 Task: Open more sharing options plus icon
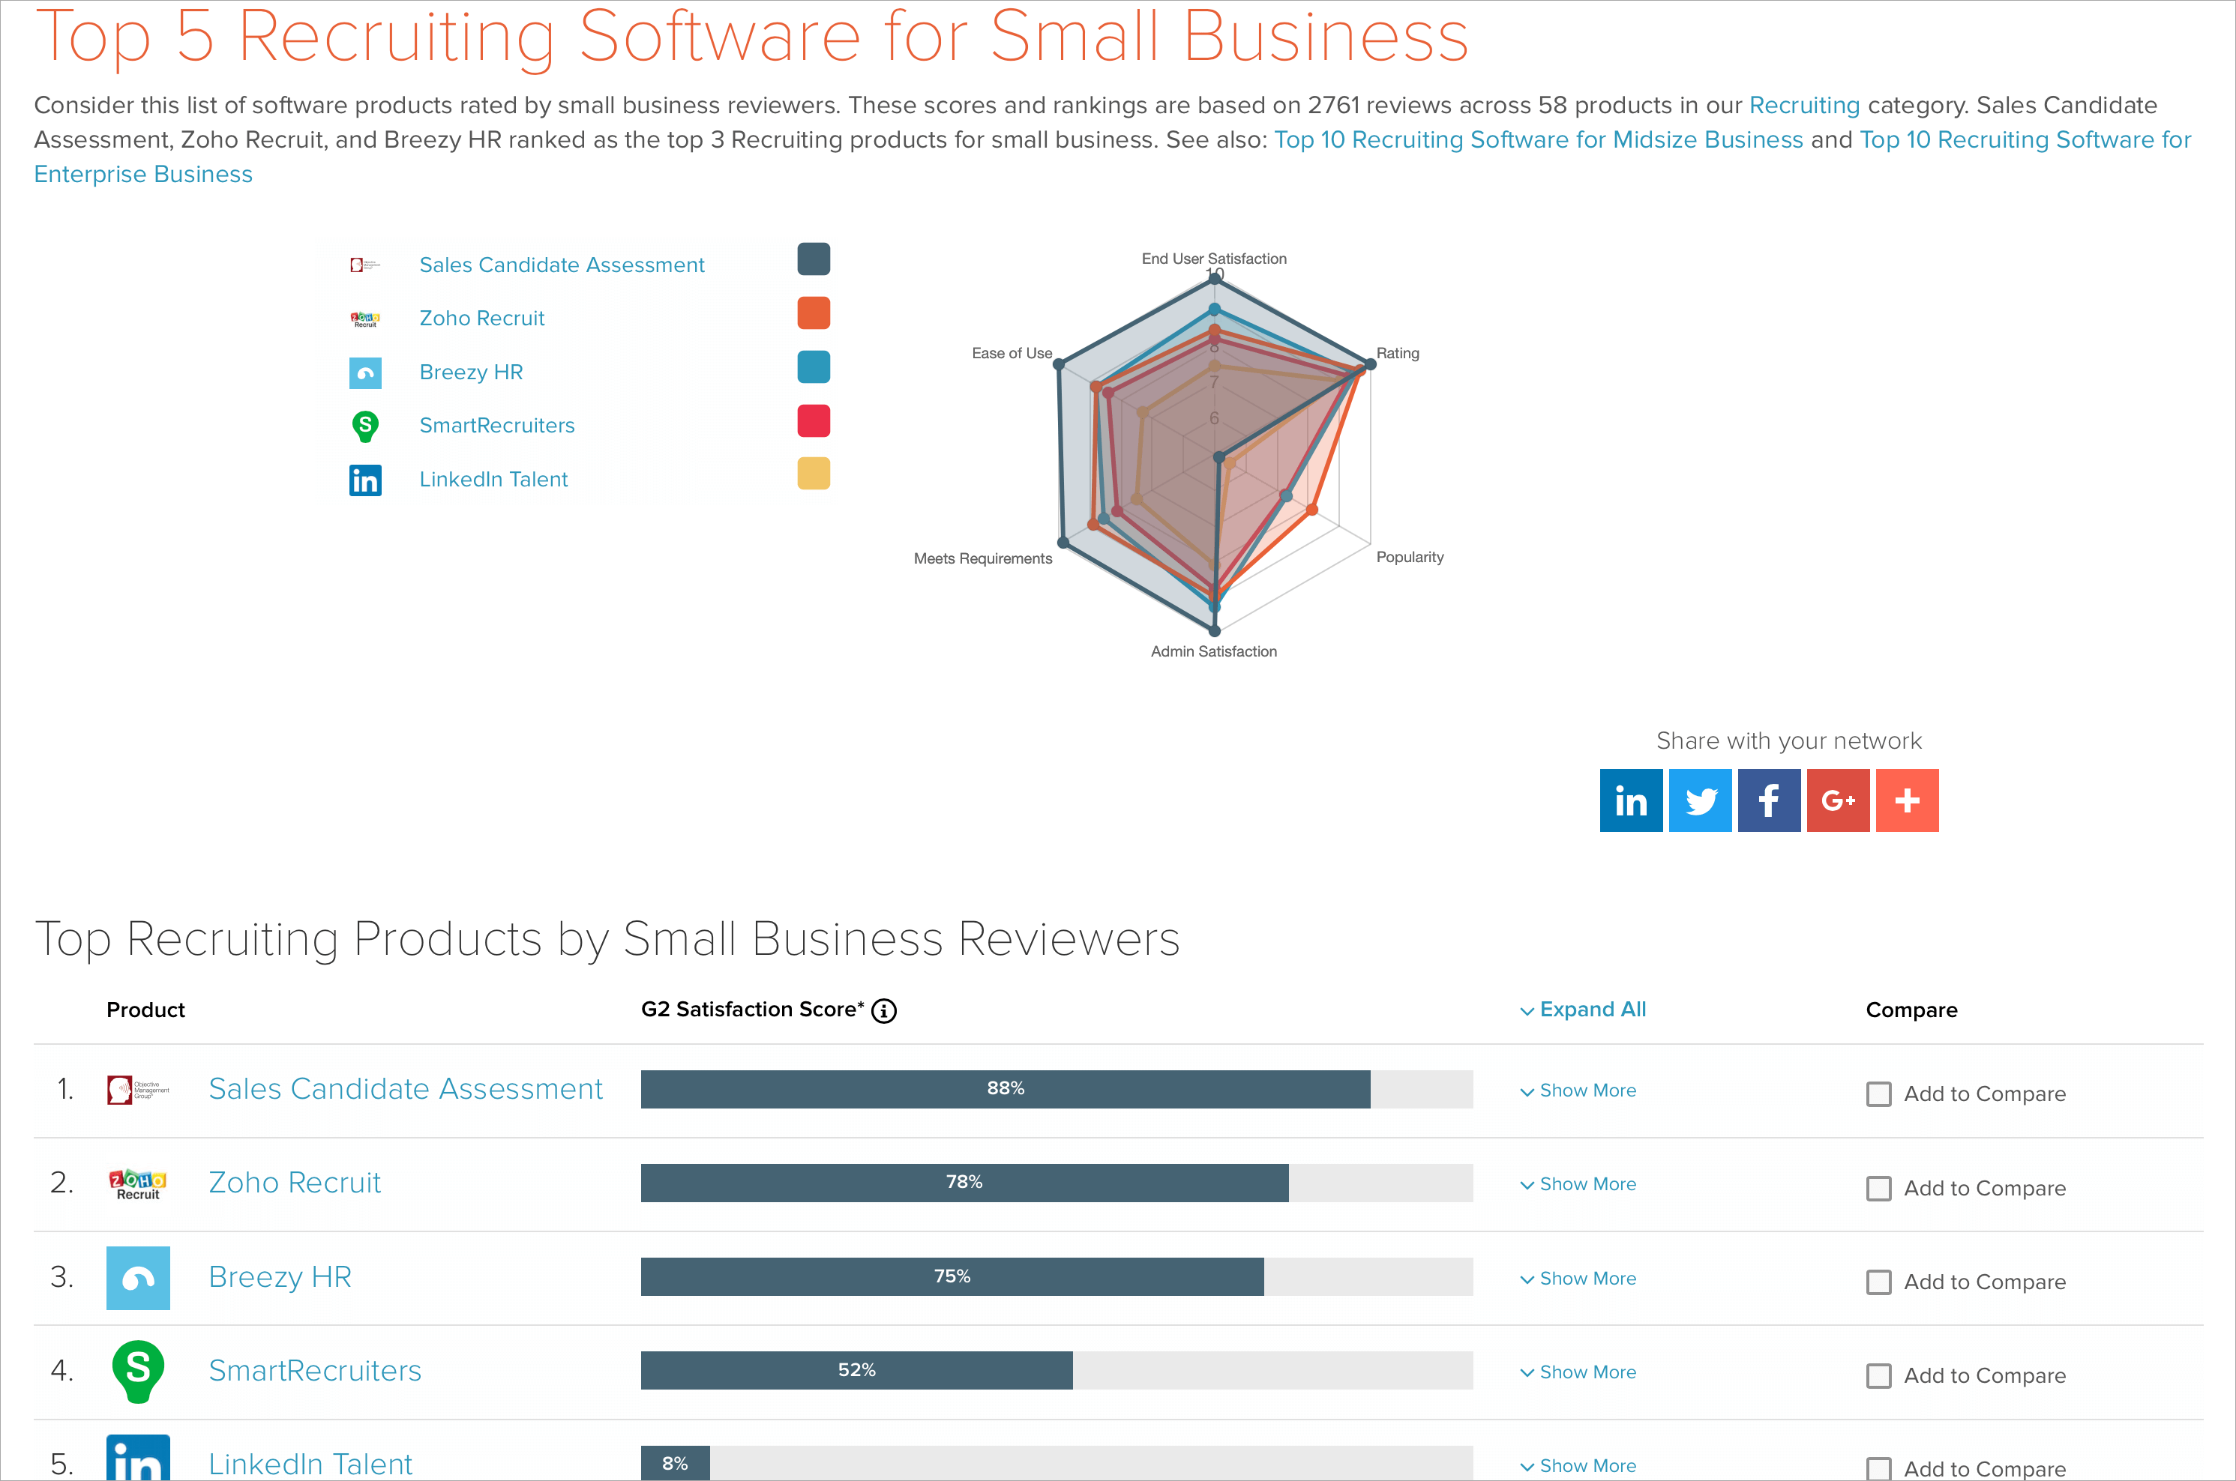(1906, 800)
